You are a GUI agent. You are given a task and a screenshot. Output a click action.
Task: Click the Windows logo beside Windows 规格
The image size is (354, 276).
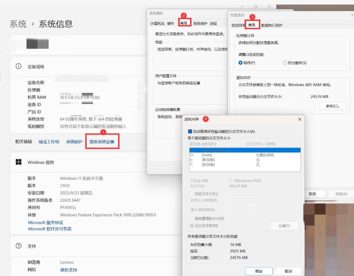[19, 162]
